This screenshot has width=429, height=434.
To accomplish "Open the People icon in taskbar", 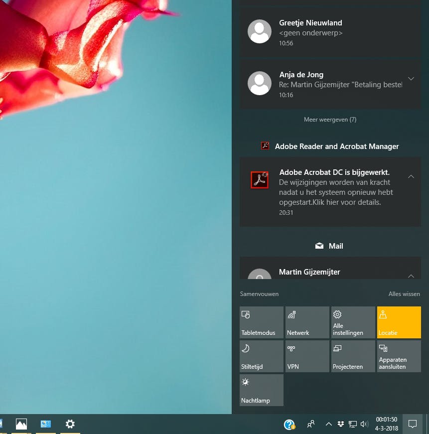I will (x=311, y=424).
